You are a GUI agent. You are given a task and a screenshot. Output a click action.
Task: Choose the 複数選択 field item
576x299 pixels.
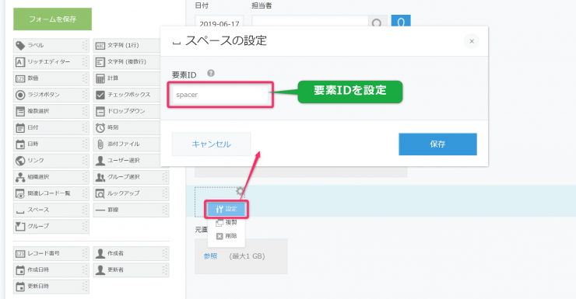(x=51, y=111)
